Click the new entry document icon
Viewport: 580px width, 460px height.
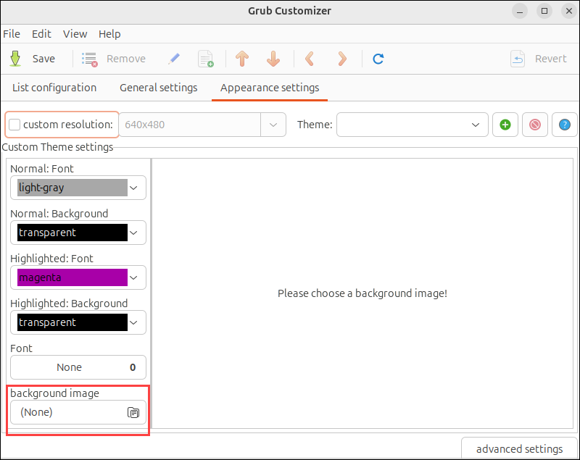pos(206,59)
